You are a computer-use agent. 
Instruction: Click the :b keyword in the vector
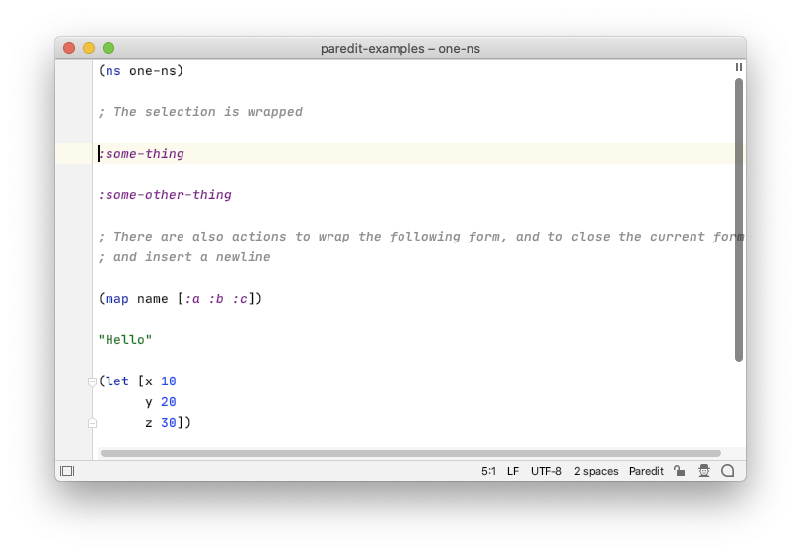click(216, 299)
